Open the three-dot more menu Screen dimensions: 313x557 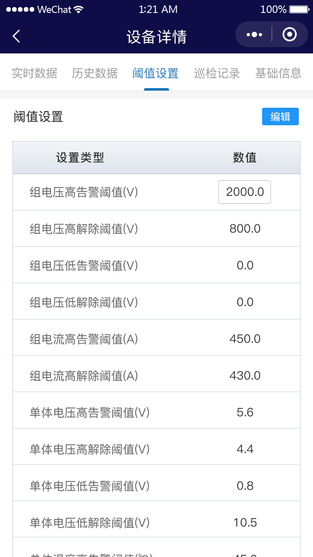254,35
